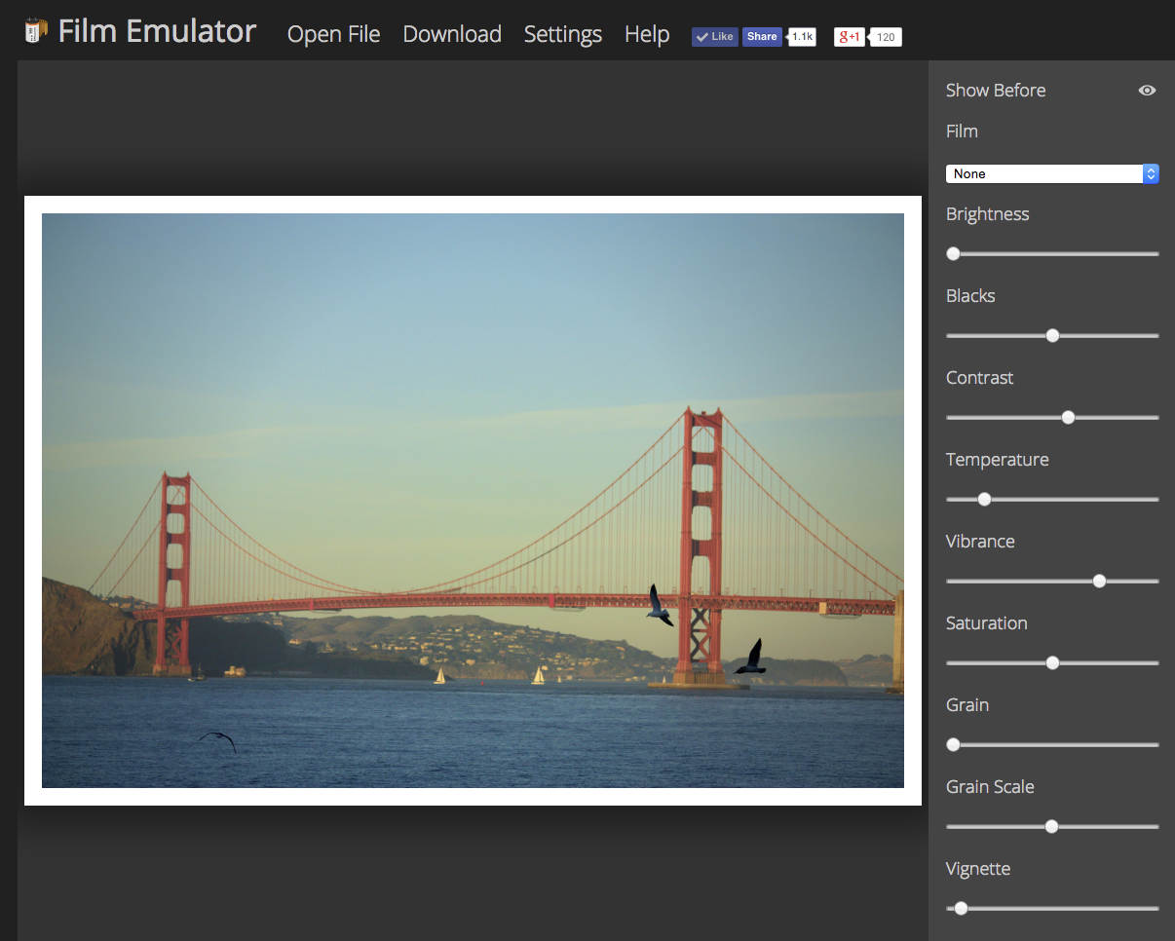Click the Film Emulator film canister logo

35,29
